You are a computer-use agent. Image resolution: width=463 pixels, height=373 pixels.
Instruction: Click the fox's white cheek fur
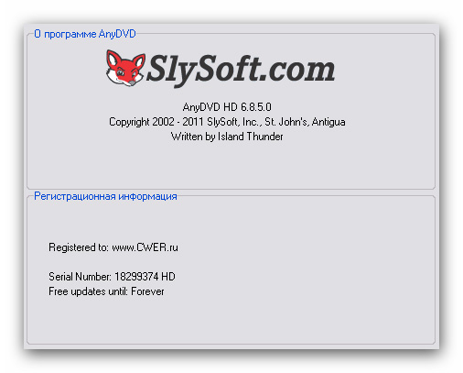point(113,76)
